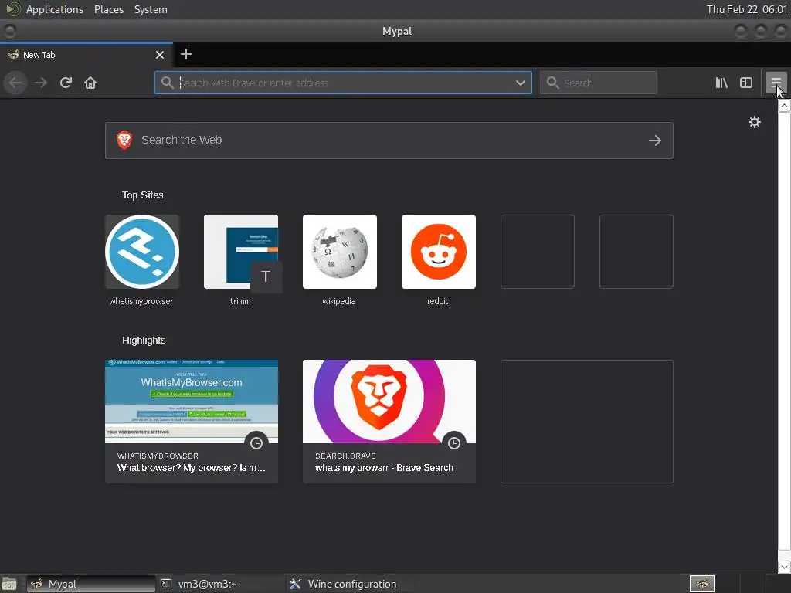Close the New Tab tab
Screen dimensions: 791x593
[x=159, y=55]
